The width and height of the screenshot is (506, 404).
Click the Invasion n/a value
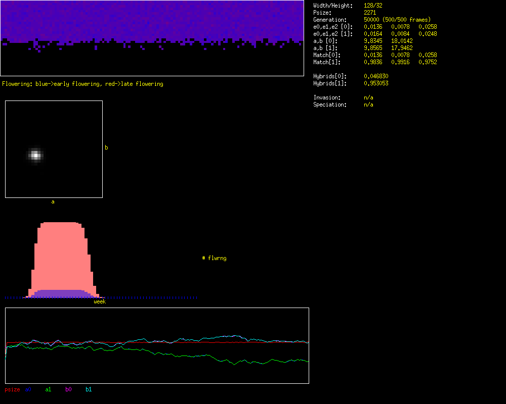tap(368, 97)
